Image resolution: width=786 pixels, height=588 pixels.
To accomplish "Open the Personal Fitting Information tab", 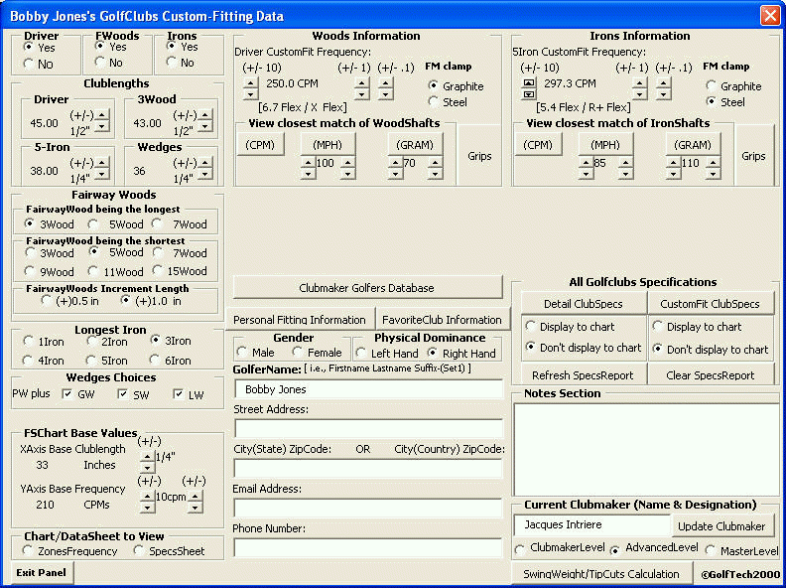I will [299, 320].
